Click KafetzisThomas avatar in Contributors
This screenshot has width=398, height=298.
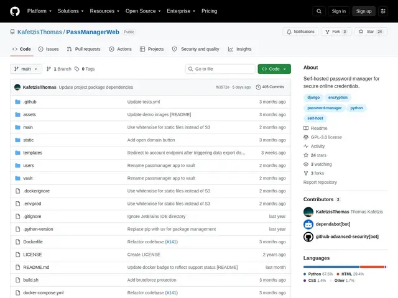(x=308, y=212)
